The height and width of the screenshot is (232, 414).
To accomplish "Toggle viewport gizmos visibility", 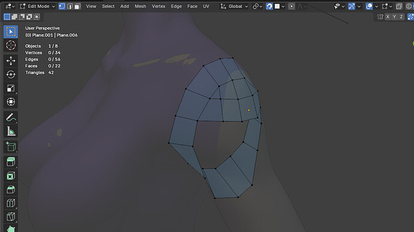I will click(352, 6).
